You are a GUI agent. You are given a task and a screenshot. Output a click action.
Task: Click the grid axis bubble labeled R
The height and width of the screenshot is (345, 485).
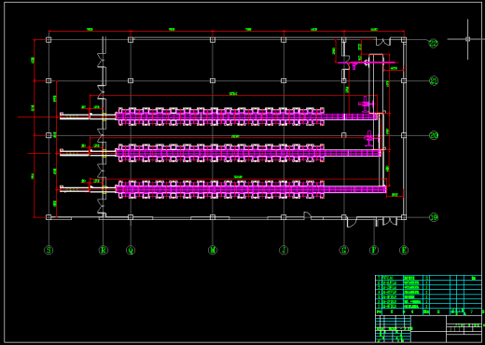[x=104, y=250]
